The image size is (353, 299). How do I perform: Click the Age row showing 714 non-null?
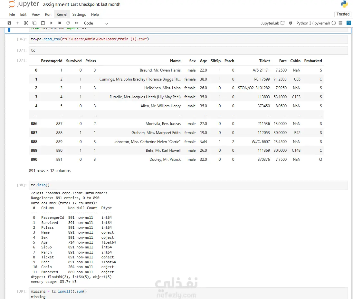pos(74,242)
